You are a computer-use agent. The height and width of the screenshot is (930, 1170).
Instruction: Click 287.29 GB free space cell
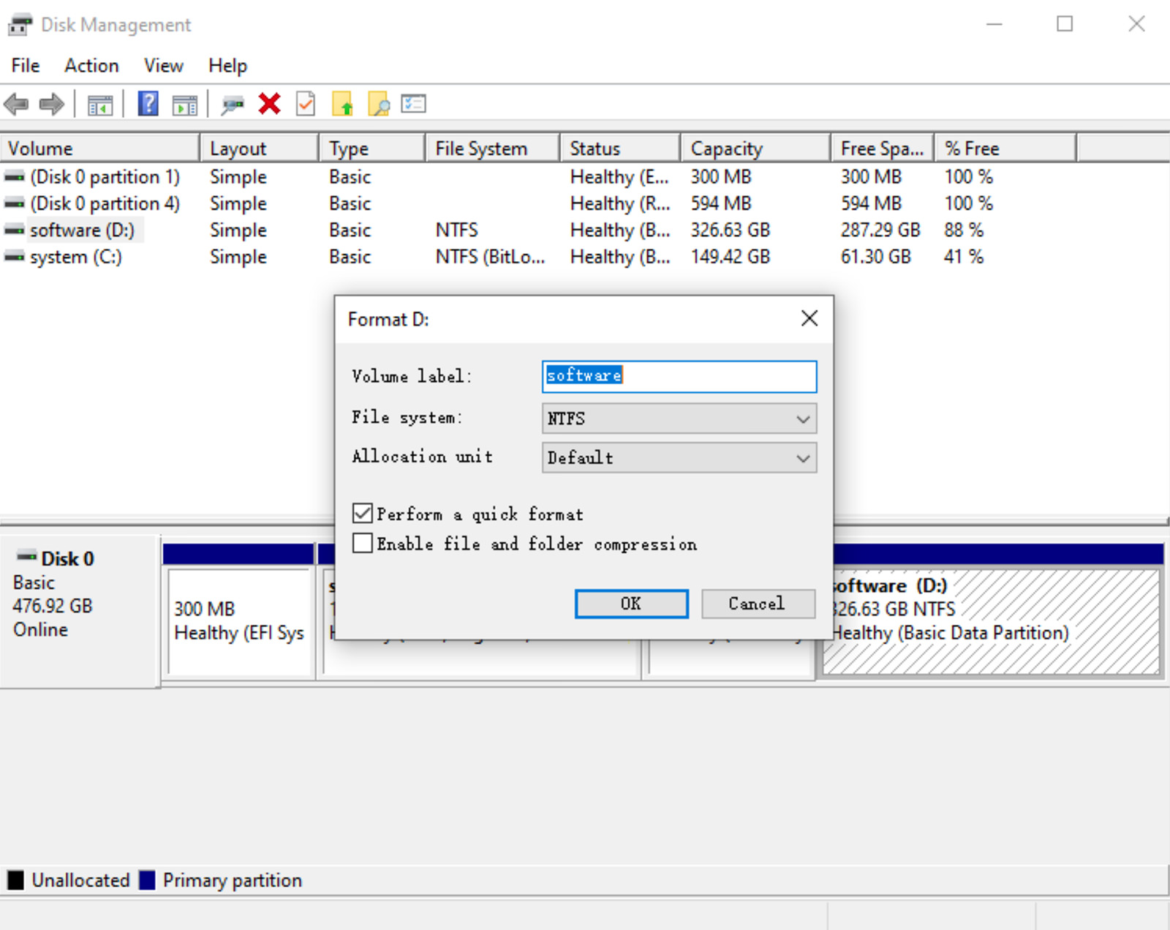click(880, 230)
